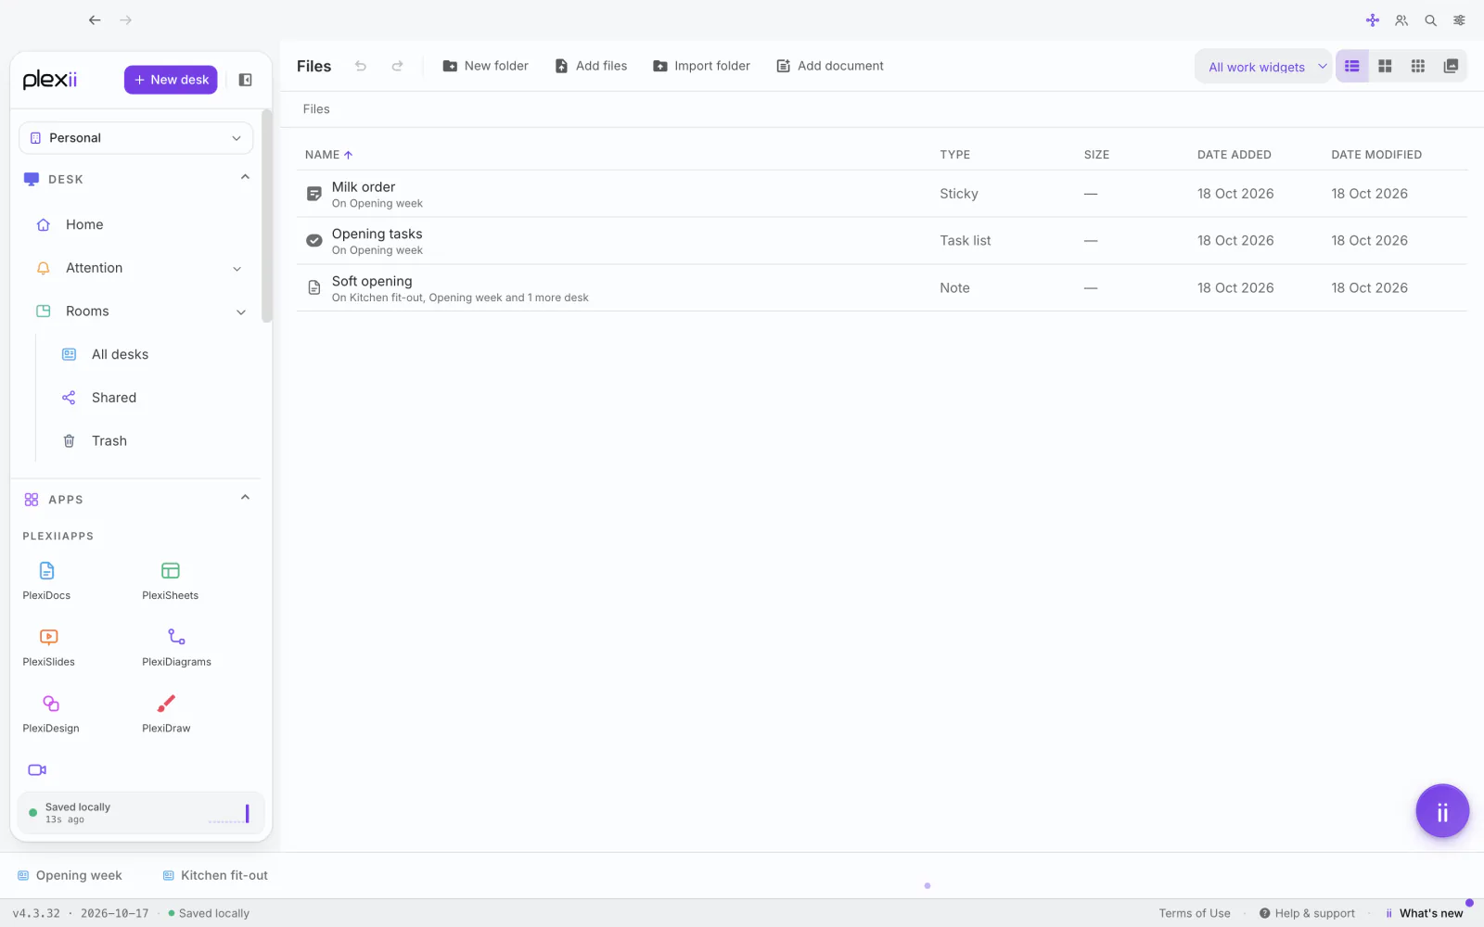Undo the last Files action
This screenshot has width=1484, height=927.
click(361, 66)
